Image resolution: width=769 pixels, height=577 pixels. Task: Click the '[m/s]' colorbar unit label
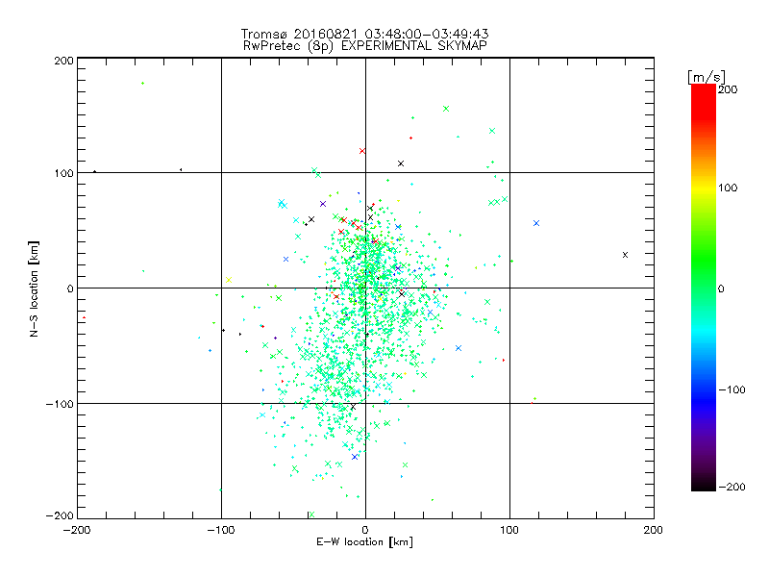pos(707,77)
